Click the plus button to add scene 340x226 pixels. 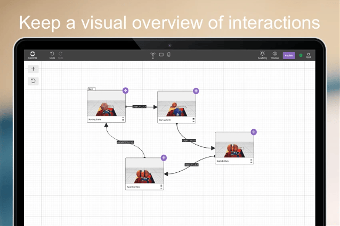33,69
